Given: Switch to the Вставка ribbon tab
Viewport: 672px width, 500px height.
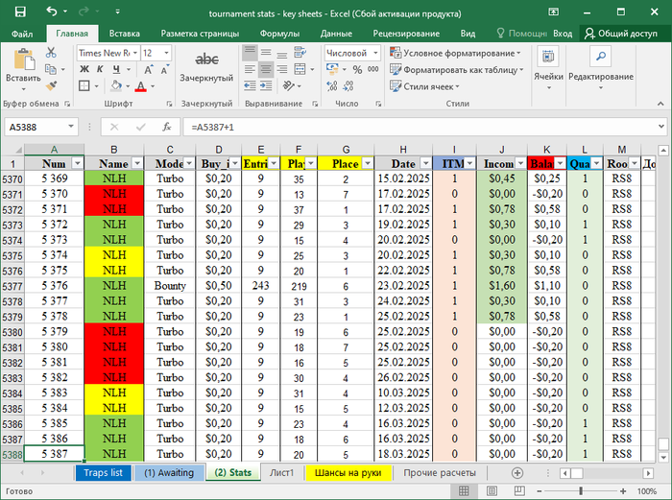Looking at the screenshot, I should pos(124,34).
